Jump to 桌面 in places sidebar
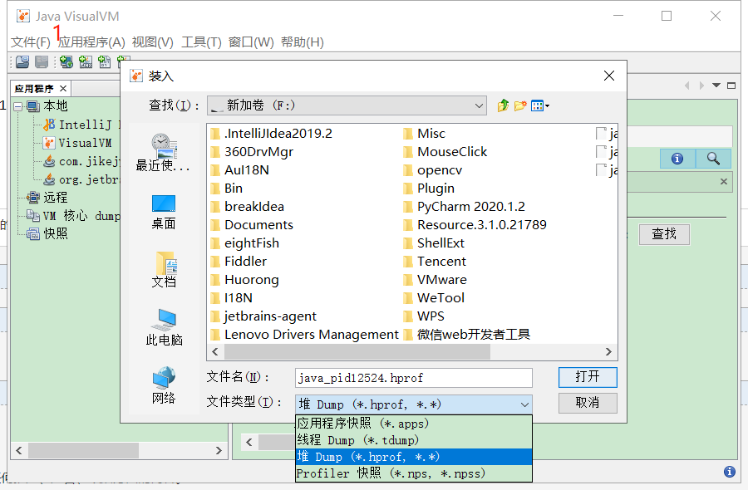The width and height of the screenshot is (748, 490). point(164,212)
